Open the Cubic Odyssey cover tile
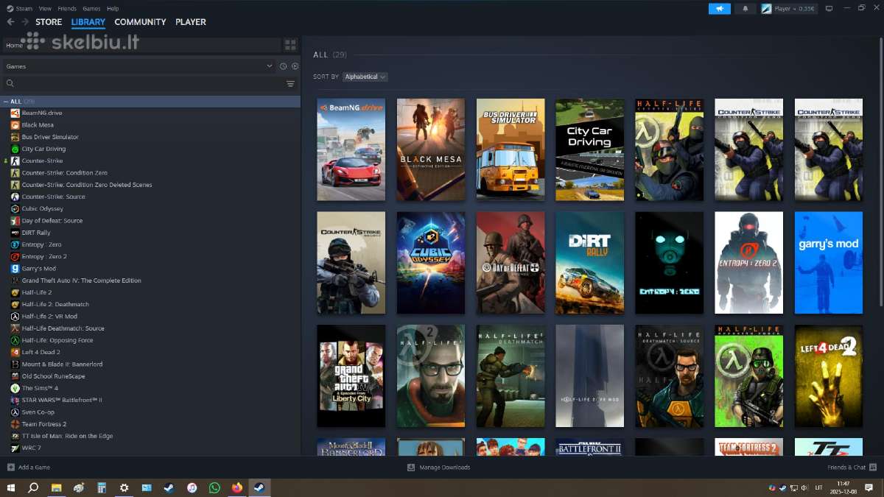This screenshot has height=497, width=884. tap(431, 263)
